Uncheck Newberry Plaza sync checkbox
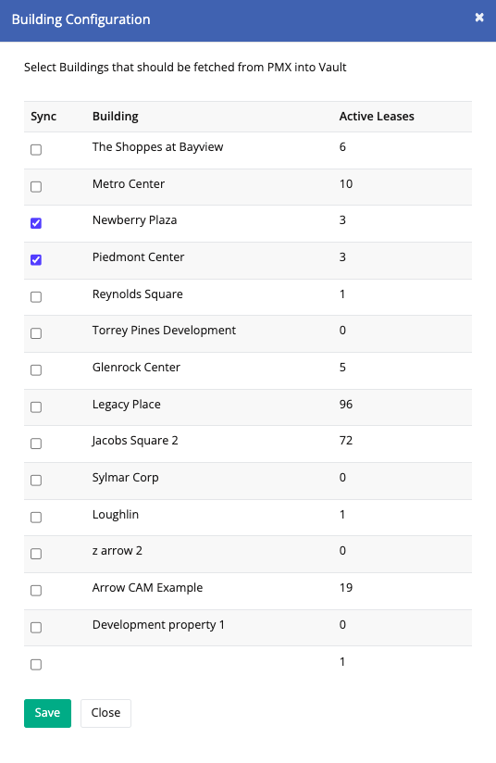This screenshot has width=496, height=763. pos(36,223)
